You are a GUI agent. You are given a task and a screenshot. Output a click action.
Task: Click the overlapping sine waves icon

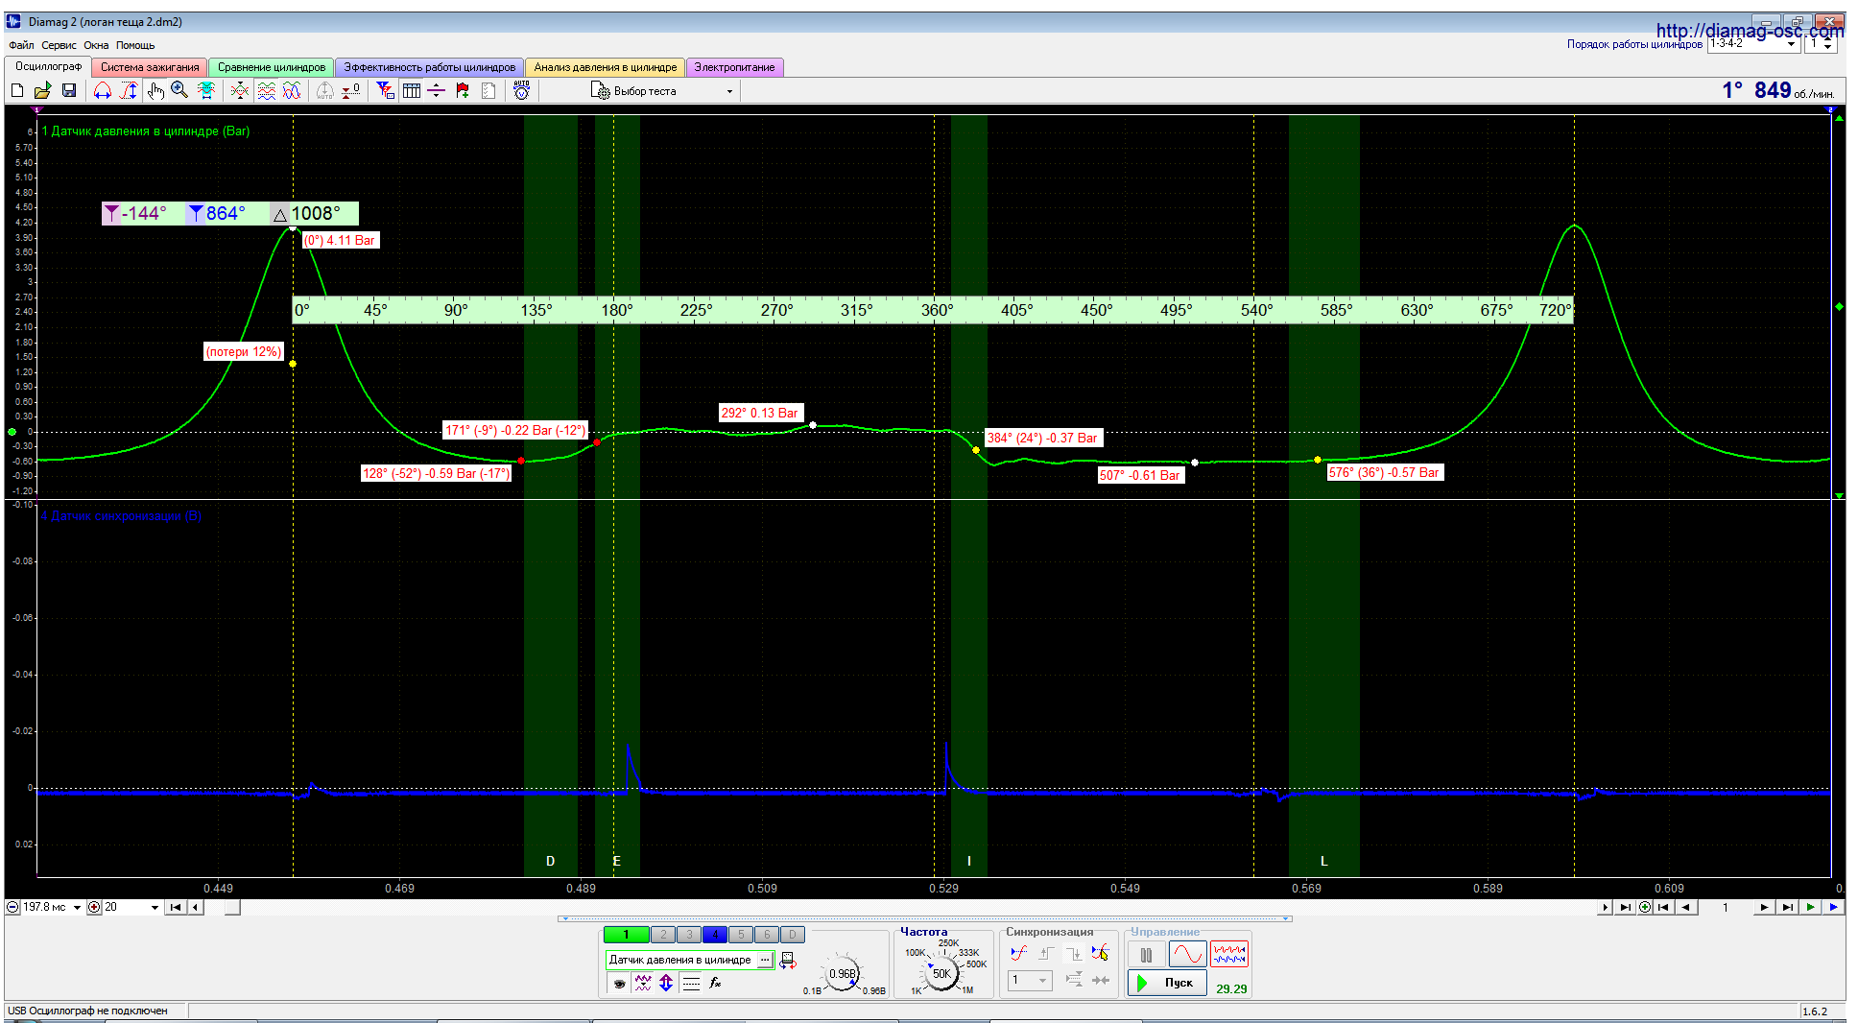click(x=293, y=90)
